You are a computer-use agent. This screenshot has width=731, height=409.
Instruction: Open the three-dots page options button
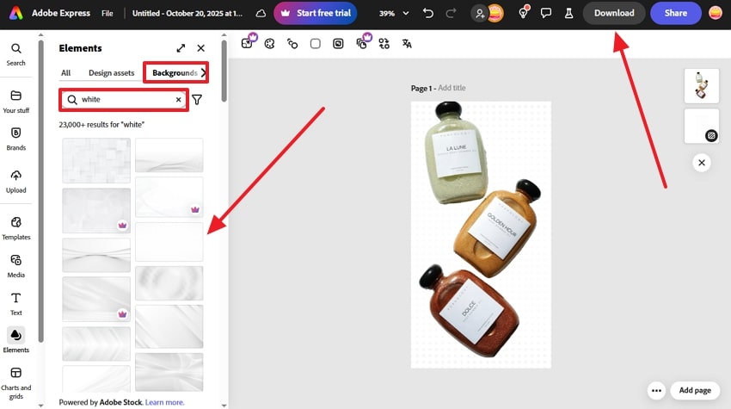656,390
